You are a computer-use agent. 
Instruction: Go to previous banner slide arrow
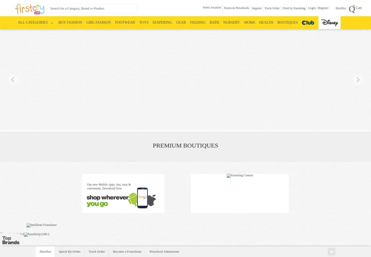13,80
